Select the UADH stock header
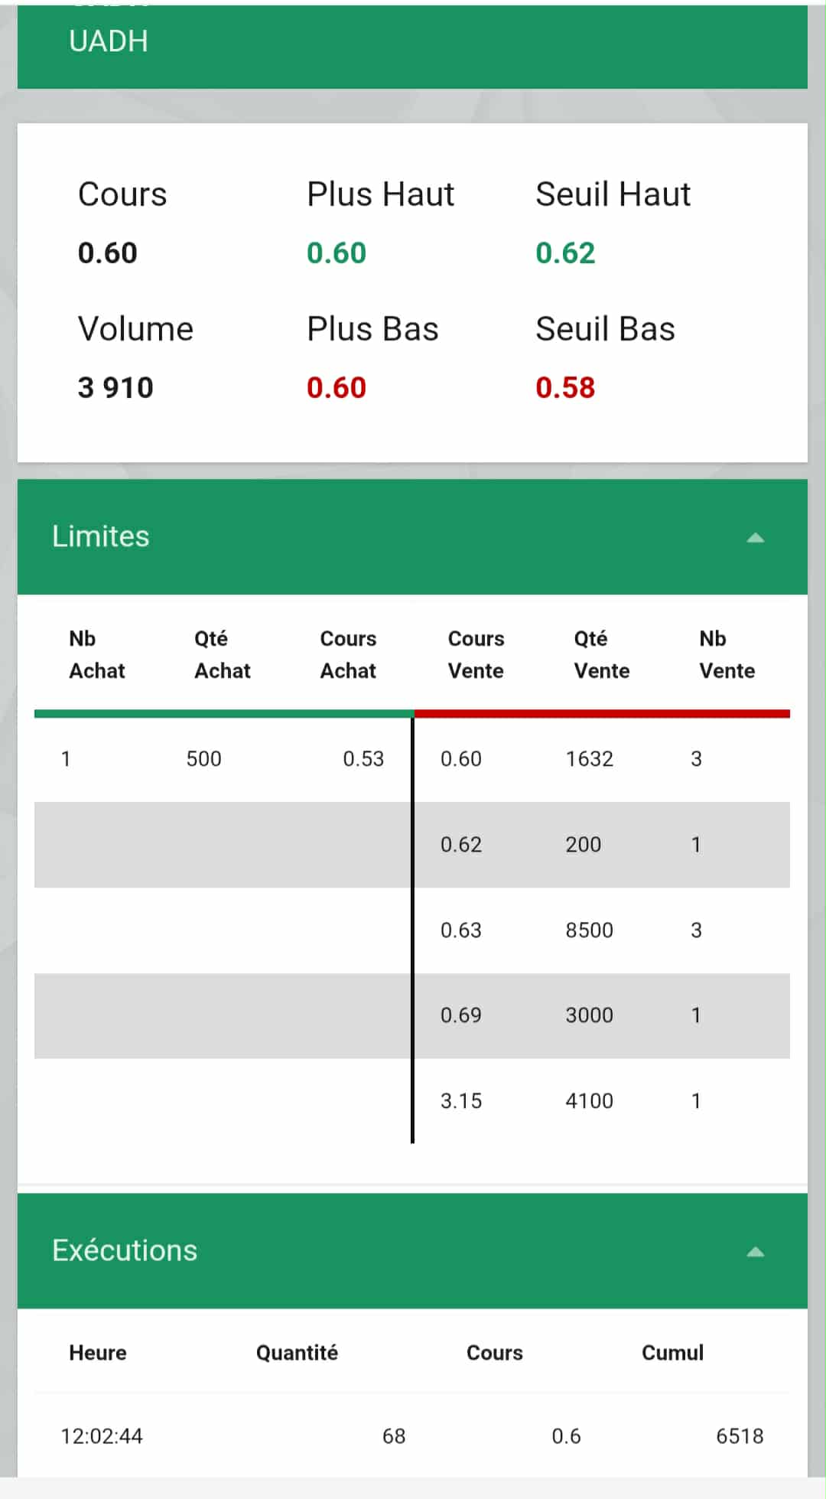The image size is (826, 1499). pyautogui.click(x=109, y=41)
